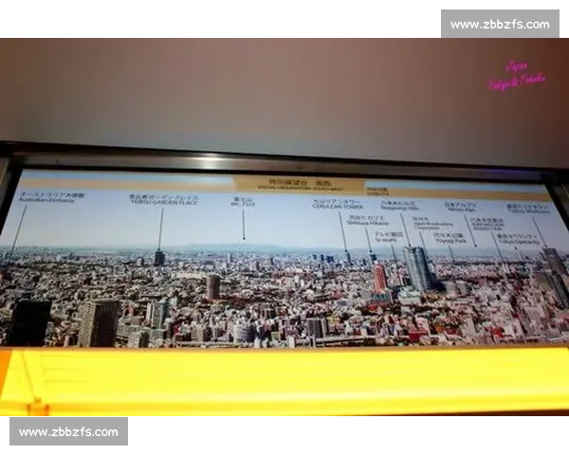Click the Roppongi Hills label
Image resolution: width=569 pixels, height=455 pixels.
click(399, 206)
